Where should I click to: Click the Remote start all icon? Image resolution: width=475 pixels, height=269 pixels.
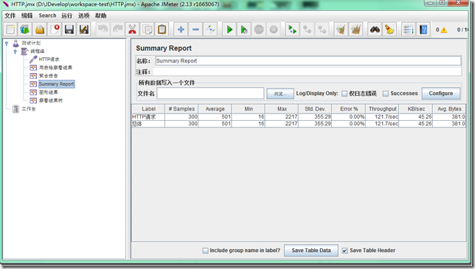[x=292, y=29]
